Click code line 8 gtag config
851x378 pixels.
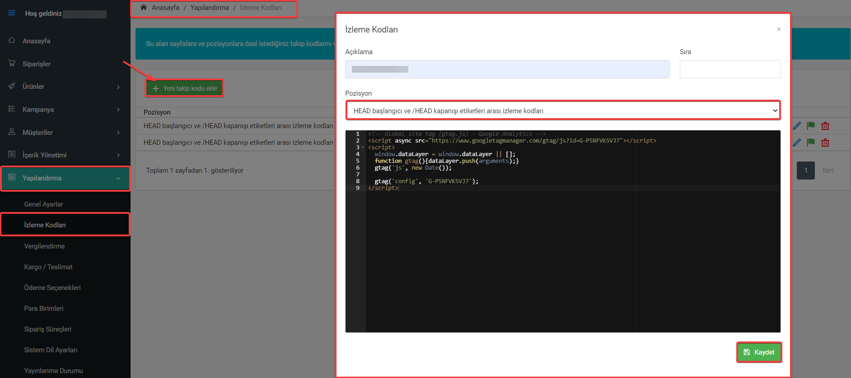tap(426, 181)
